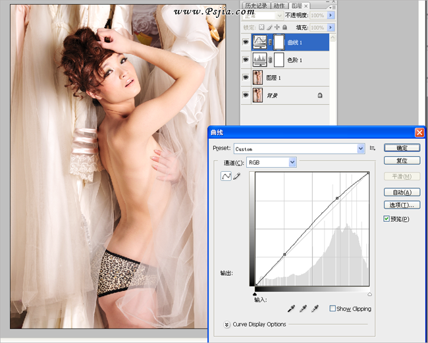This screenshot has width=428, height=343.
Task: Hide the Background layer visibility eye
Action: coord(246,95)
